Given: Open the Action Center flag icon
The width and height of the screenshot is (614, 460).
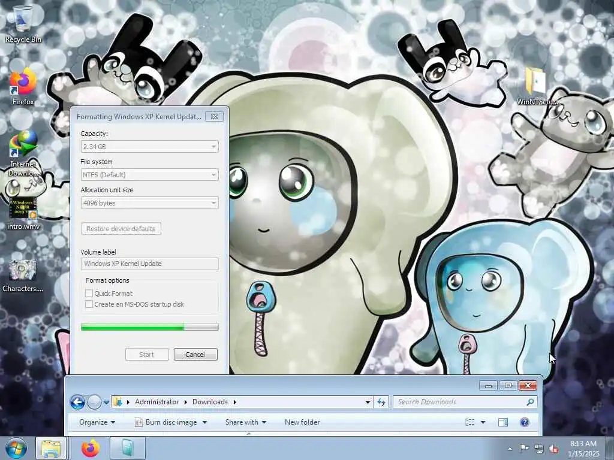Looking at the screenshot, I should tap(524, 448).
